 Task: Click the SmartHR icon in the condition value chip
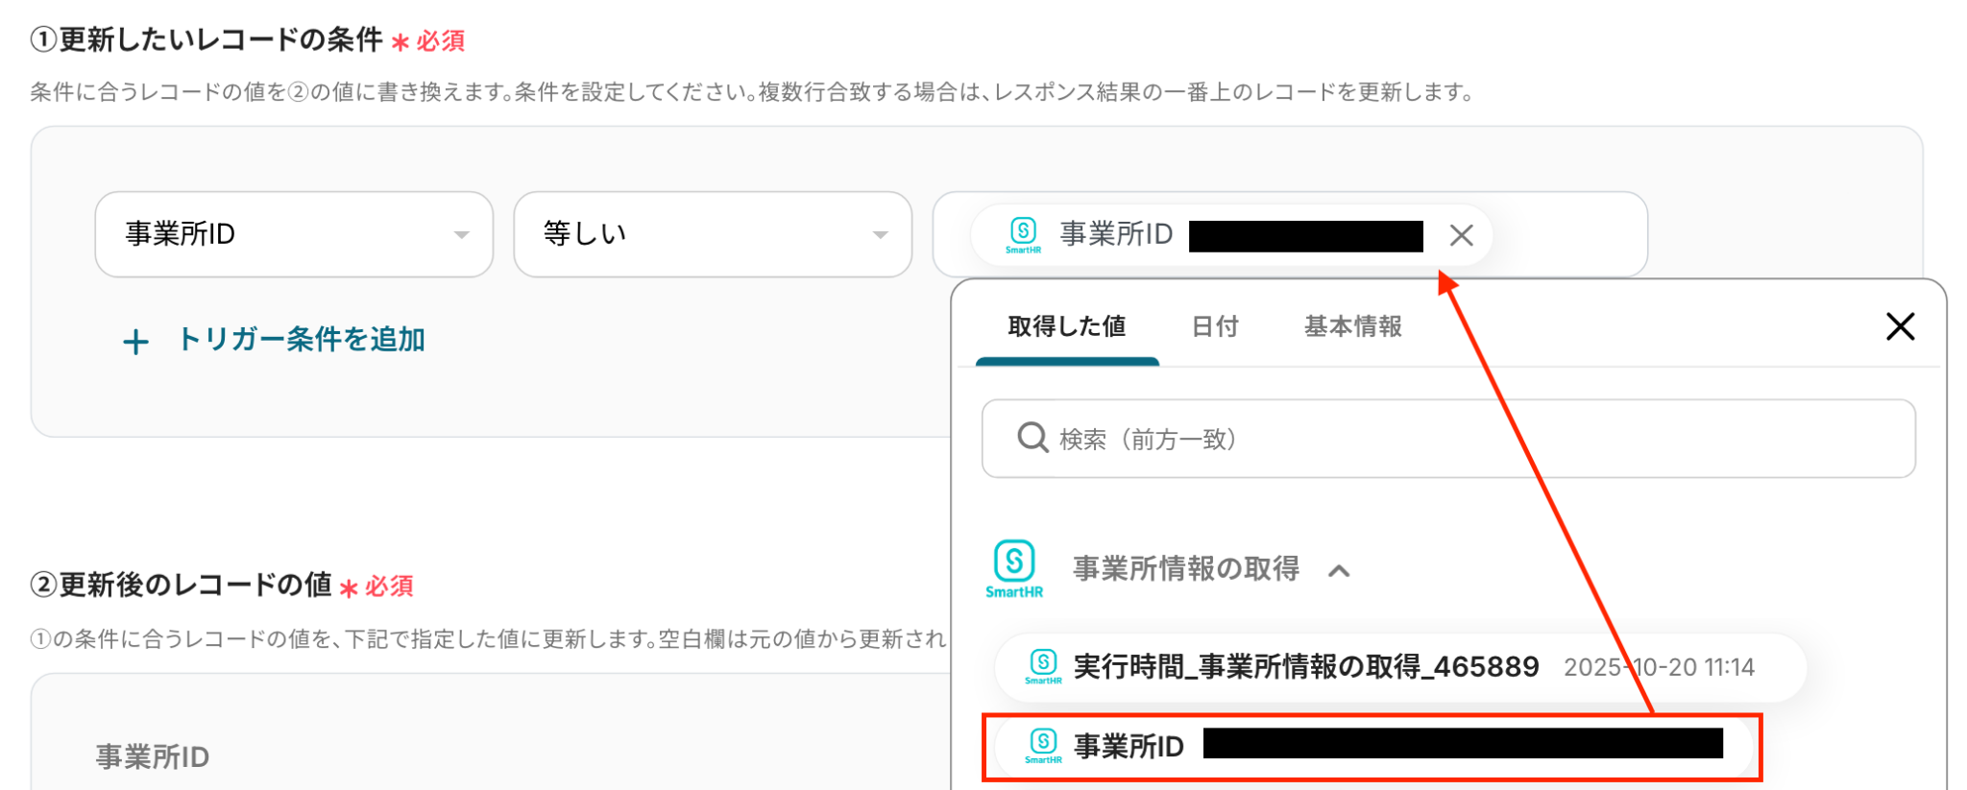pyautogui.click(x=1024, y=234)
